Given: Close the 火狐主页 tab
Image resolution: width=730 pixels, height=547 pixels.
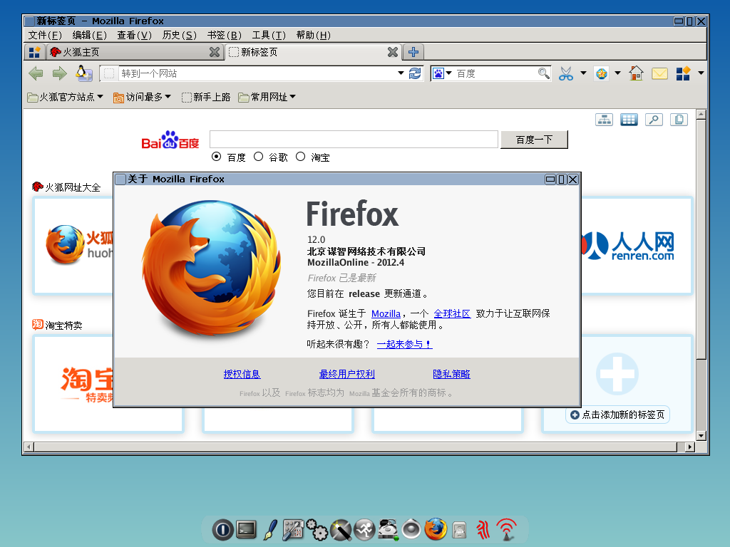Looking at the screenshot, I should click(x=214, y=52).
